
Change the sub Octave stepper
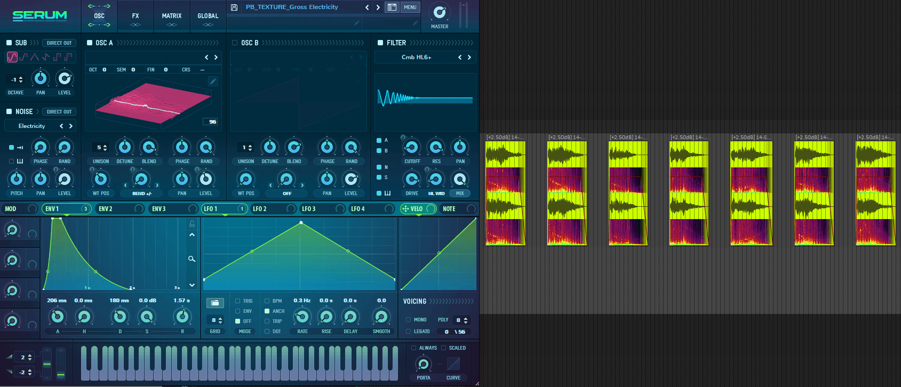(21, 79)
